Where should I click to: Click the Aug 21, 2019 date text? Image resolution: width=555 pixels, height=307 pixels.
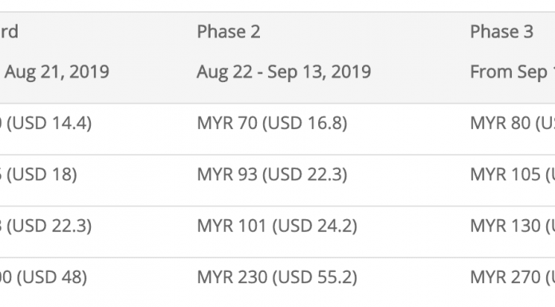57,72
